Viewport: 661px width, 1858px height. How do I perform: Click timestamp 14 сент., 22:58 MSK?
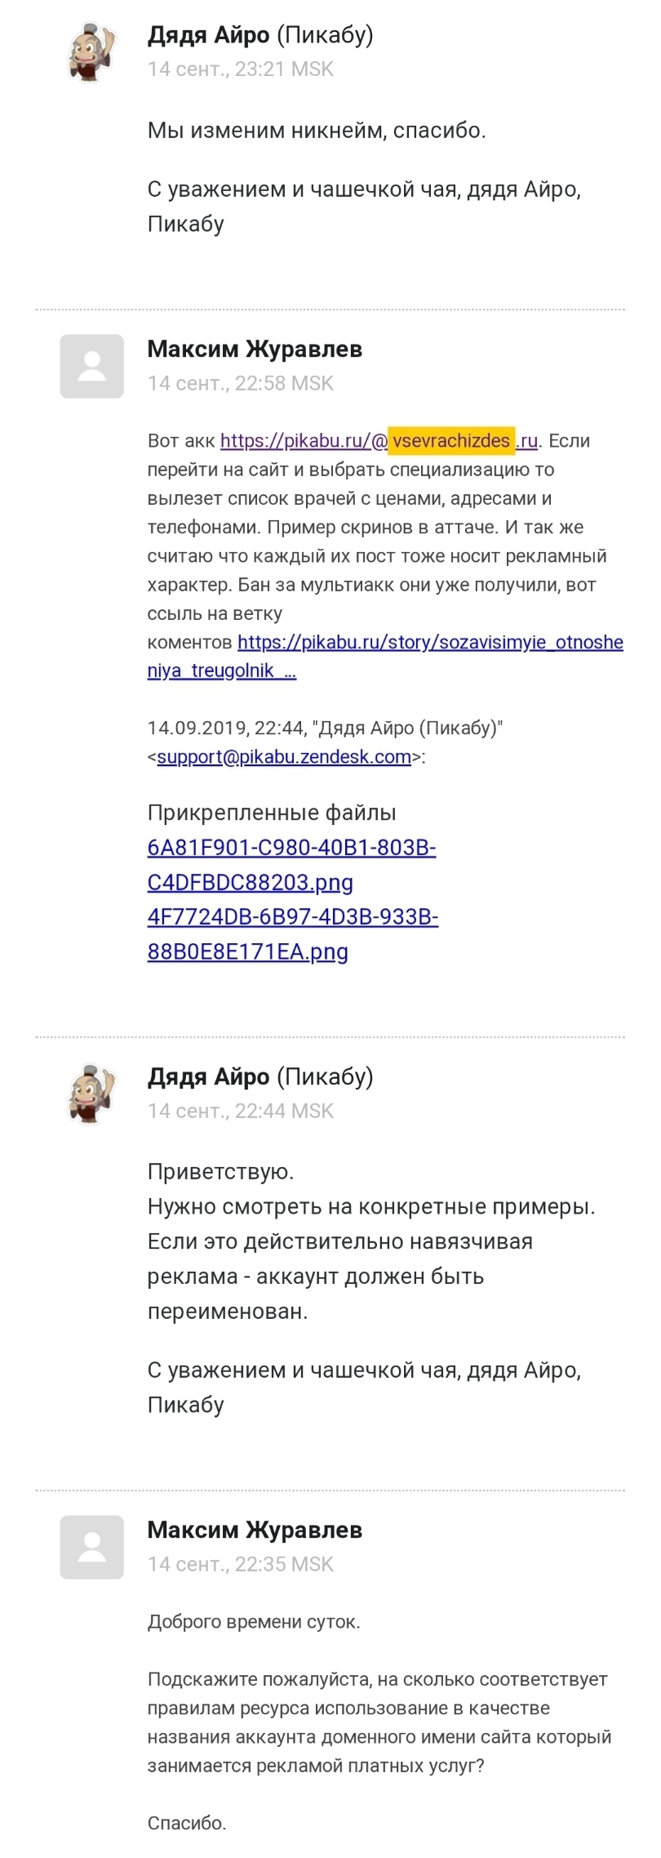point(241,384)
